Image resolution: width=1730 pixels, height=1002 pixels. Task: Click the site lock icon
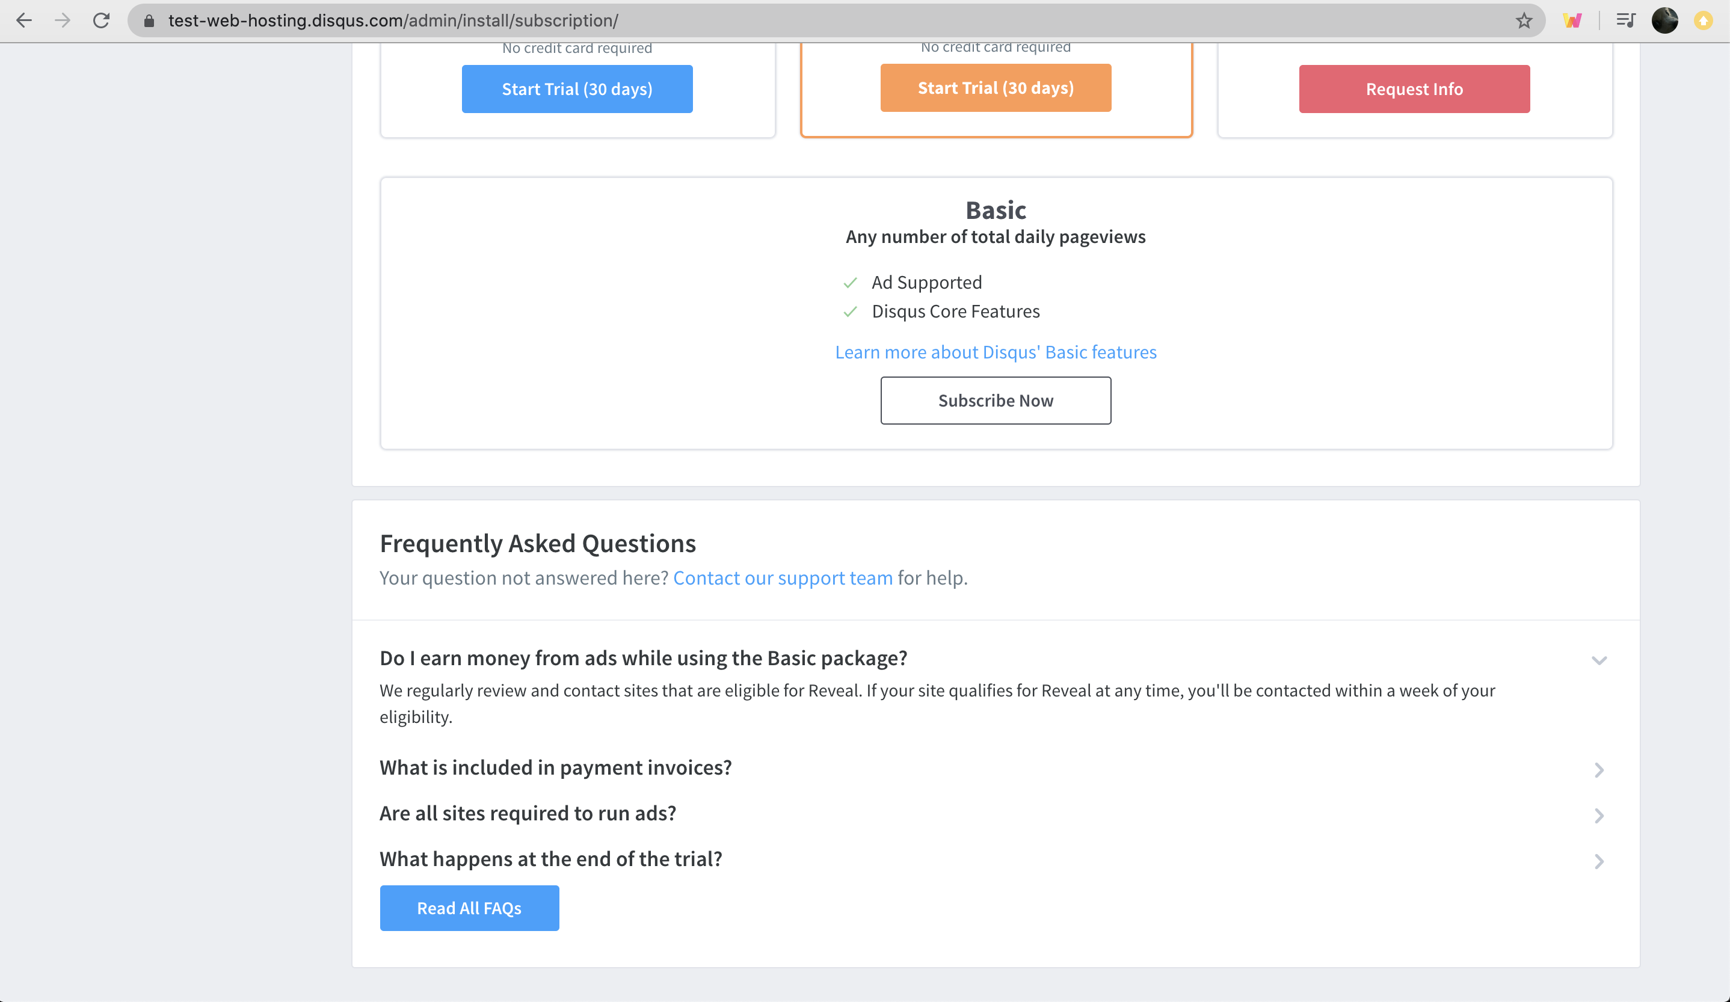click(x=149, y=20)
